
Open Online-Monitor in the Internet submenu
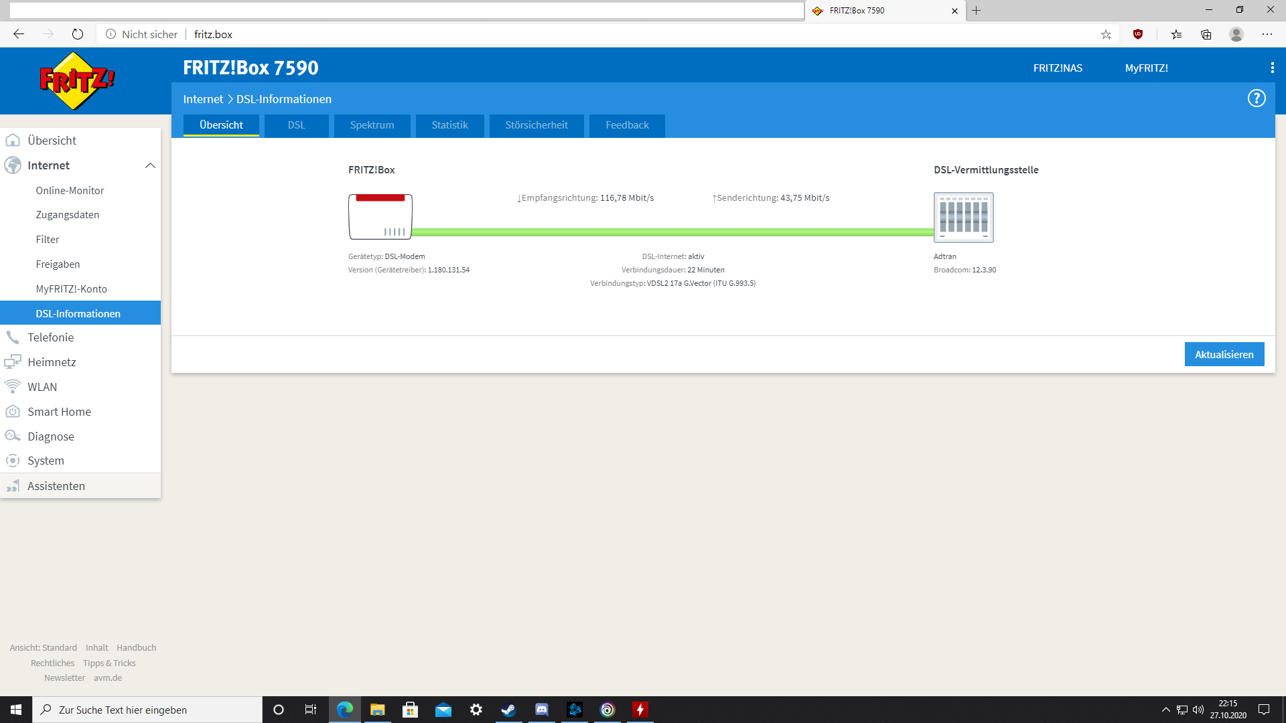tap(70, 191)
